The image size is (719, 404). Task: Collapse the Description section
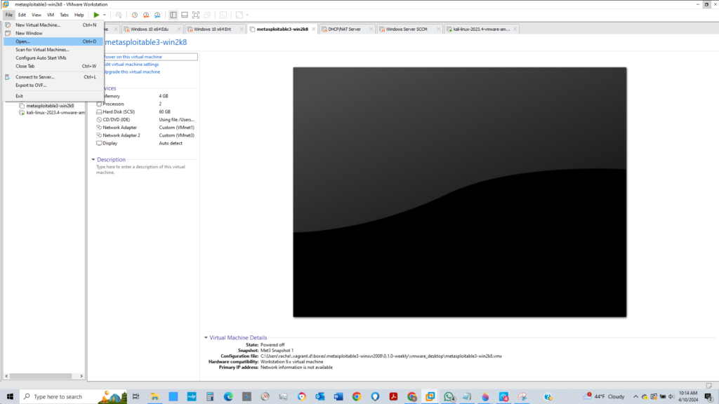click(93, 159)
